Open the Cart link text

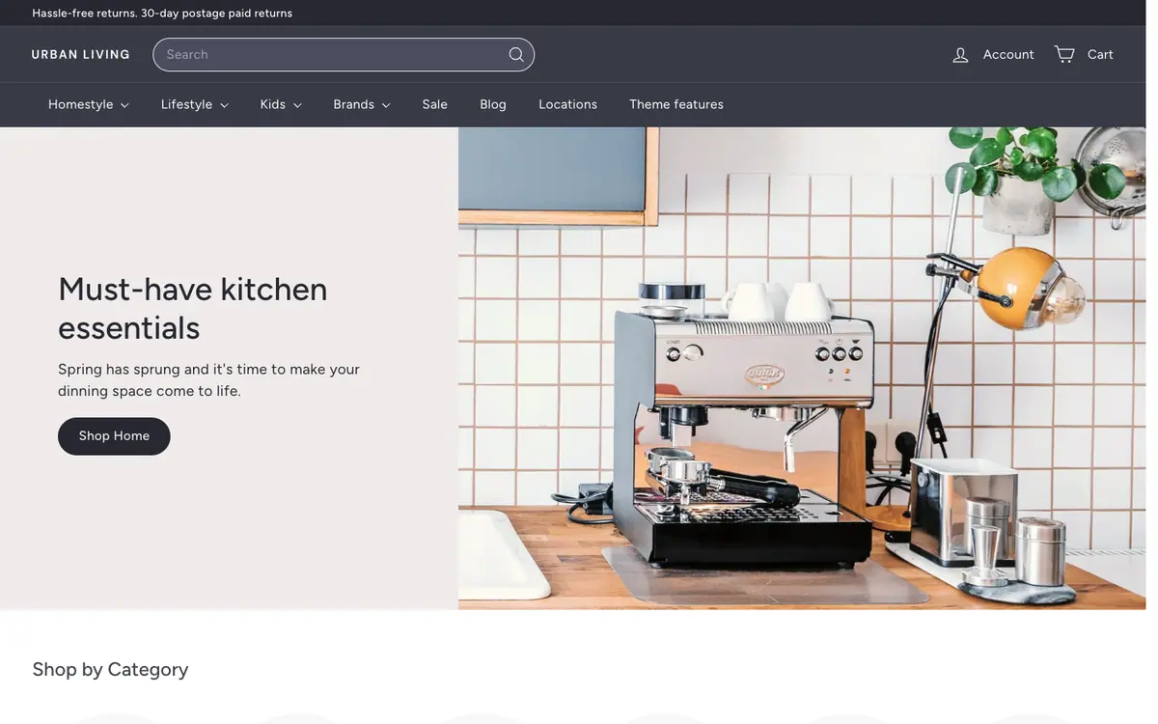(x=1100, y=55)
